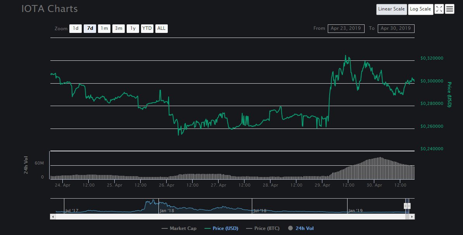The height and width of the screenshot is (235, 463).
Task: Set zoom range to 1m
Action: tap(104, 28)
